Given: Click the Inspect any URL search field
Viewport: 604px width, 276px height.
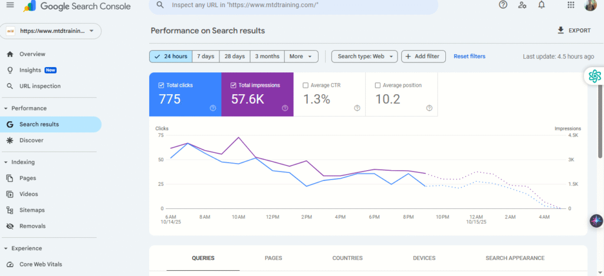Looking at the screenshot, I should (x=294, y=5).
